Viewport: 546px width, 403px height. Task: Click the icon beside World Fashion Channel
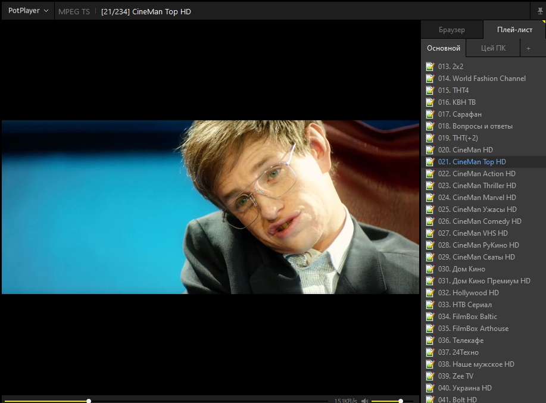click(x=430, y=79)
